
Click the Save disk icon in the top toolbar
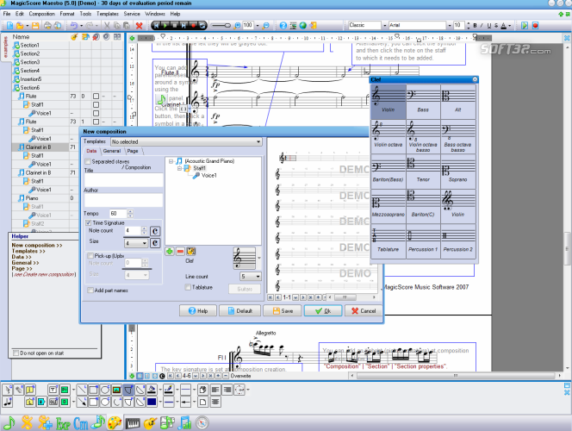(35, 25)
